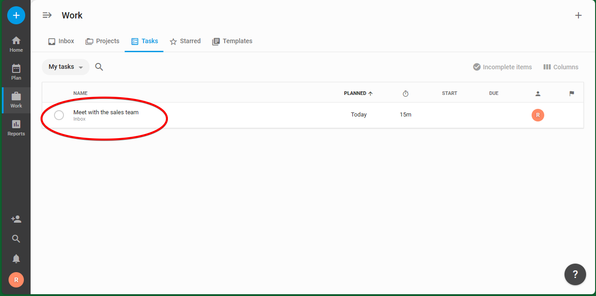Collapse sidebar with the menu arrow icon
Viewport: 596px width, 296px height.
pyautogui.click(x=47, y=15)
